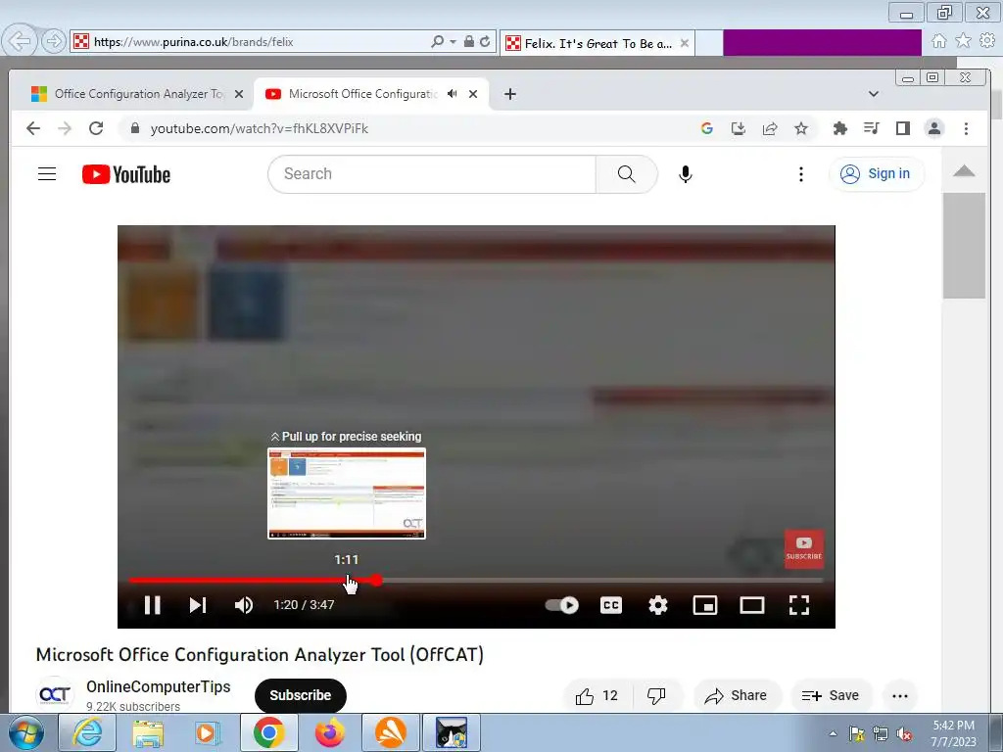Go to YouTube home via logo
Image resolution: width=1003 pixels, height=752 pixels.
[126, 174]
